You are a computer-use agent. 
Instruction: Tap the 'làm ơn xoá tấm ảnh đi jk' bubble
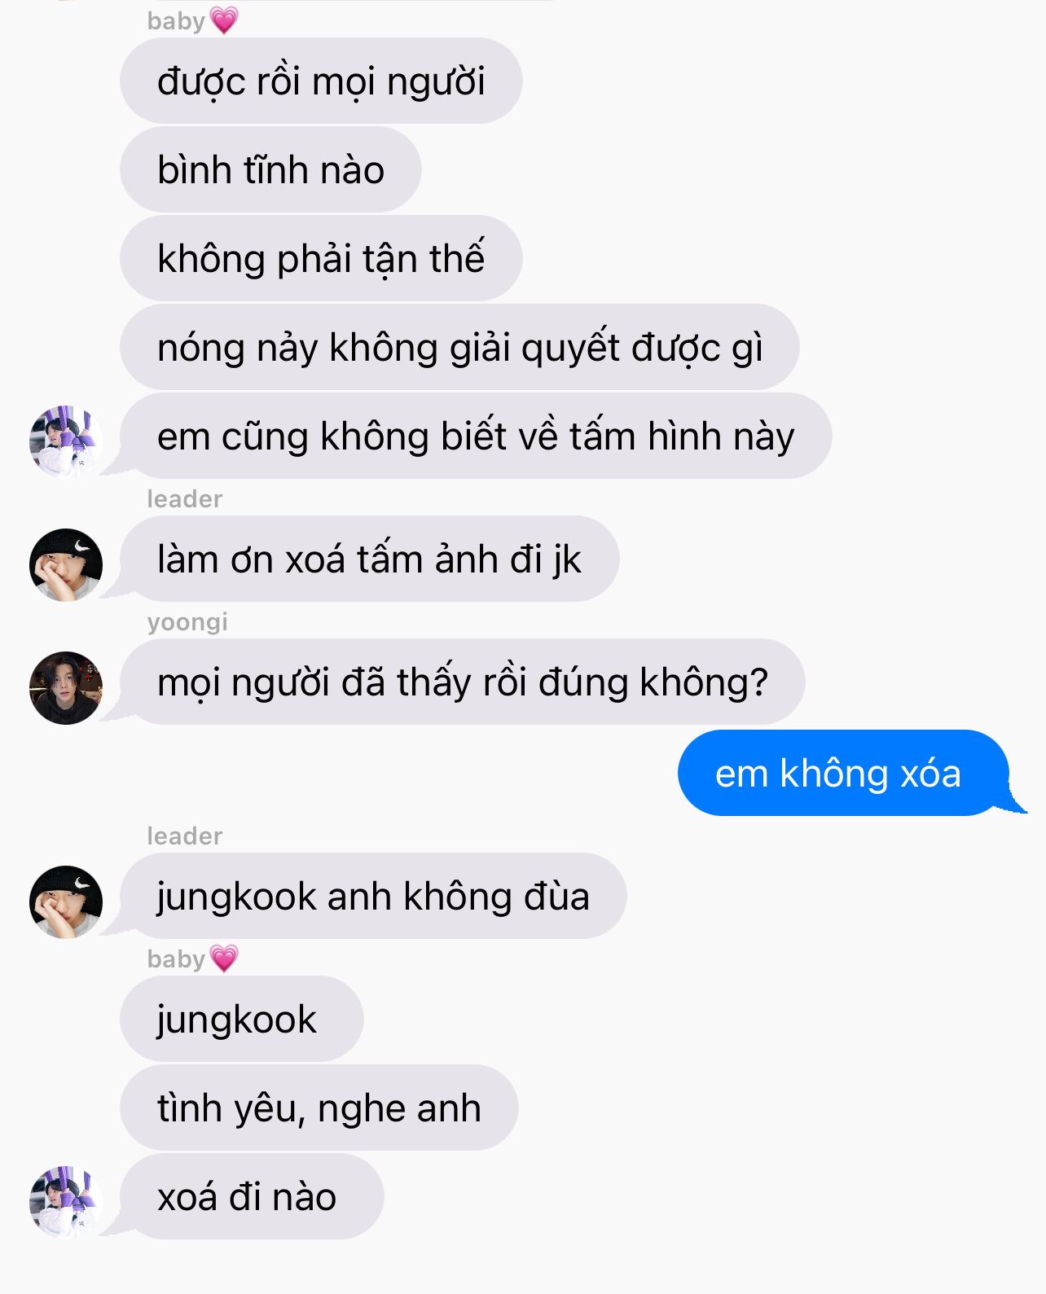[x=369, y=559]
